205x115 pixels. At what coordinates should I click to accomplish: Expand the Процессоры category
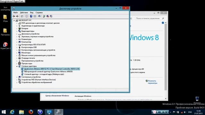17,64
